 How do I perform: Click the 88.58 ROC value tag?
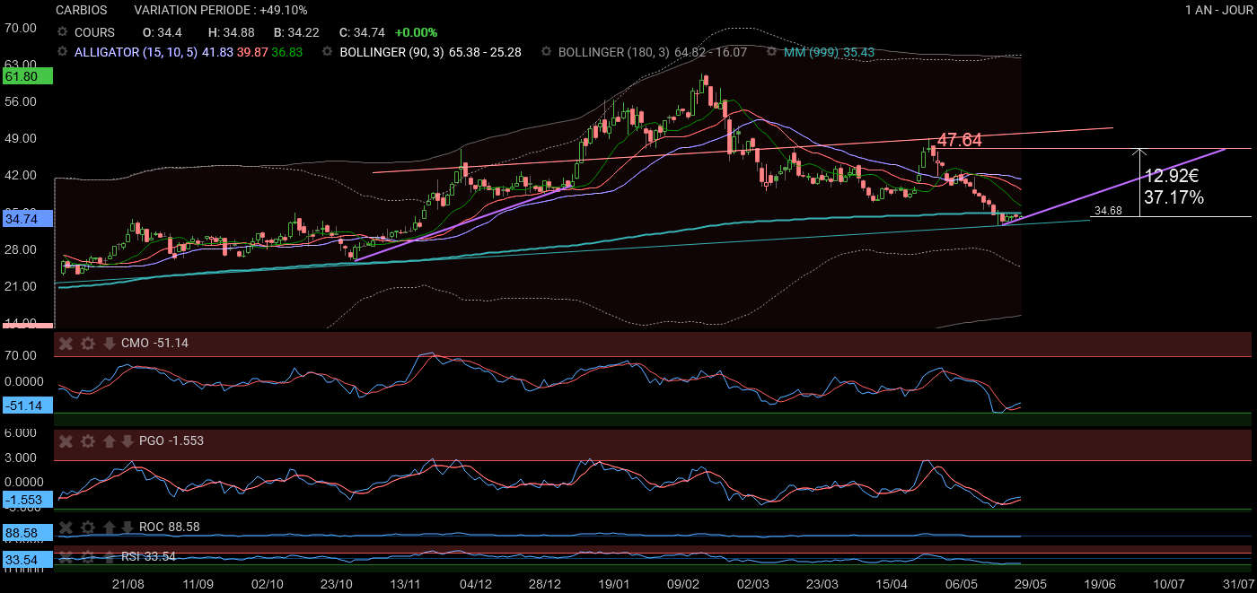(28, 533)
